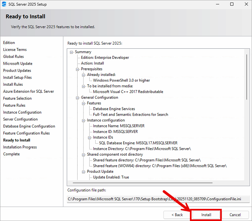252x221 pixels.
Task: Select Database Engine Services tree item
Action: point(114,109)
